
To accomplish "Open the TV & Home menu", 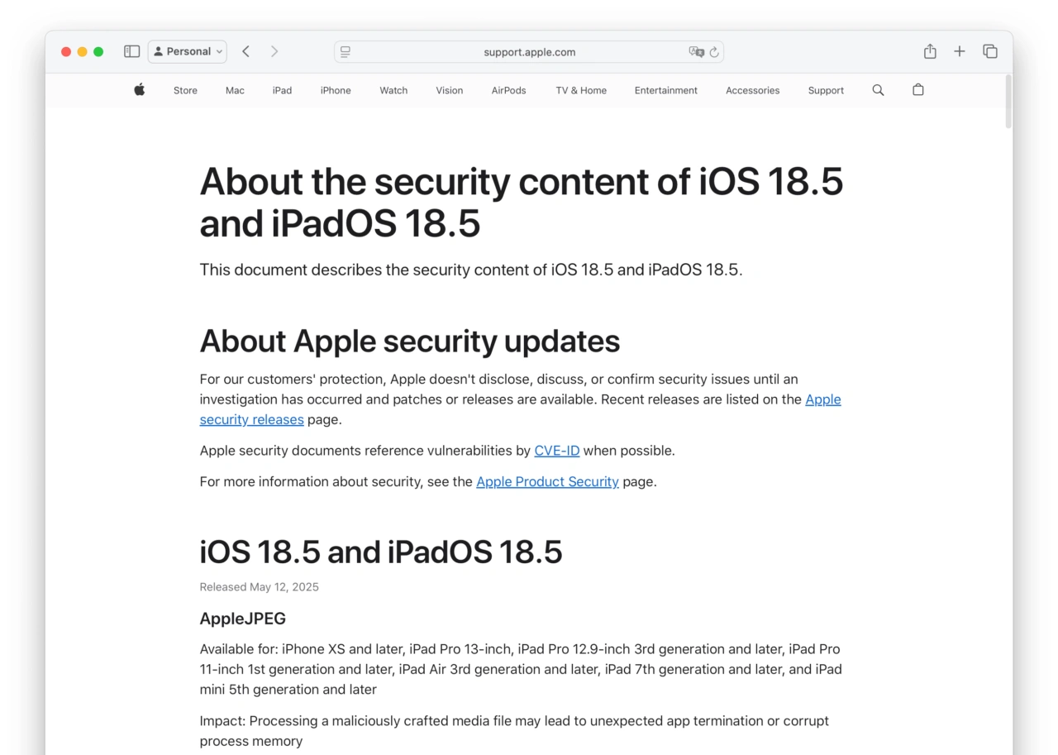I will (580, 91).
